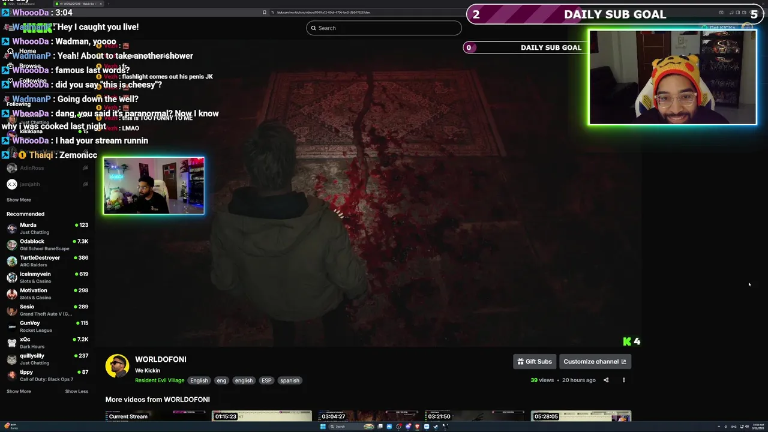Image resolution: width=768 pixels, height=432 pixels.
Task: Open jamjahh offline channel avatar
Action: (11, 184)
